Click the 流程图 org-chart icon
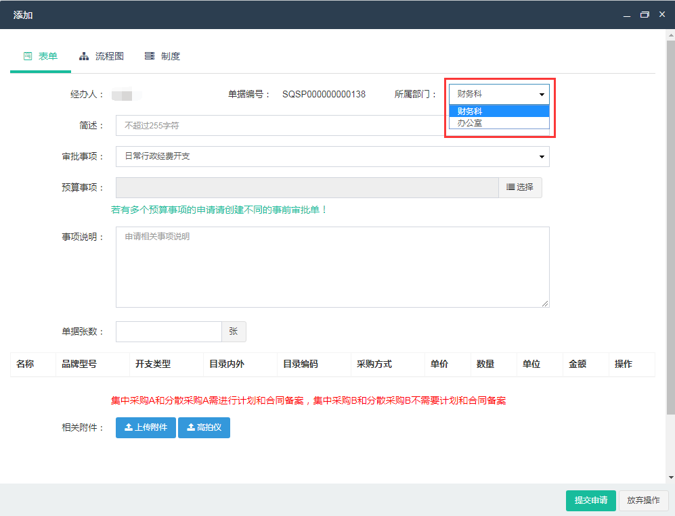This screenshot has height=516, width=675. click(x=84, y=56)
